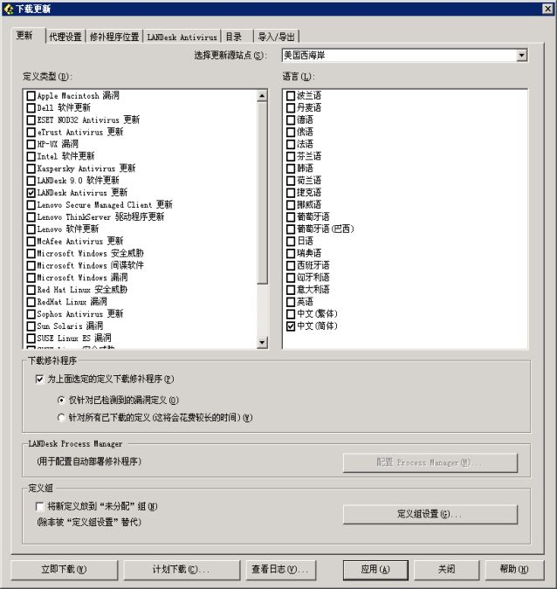Check Sun Solaris 漏洞
This screenshot has width=557, height=589.
[31, 326]
